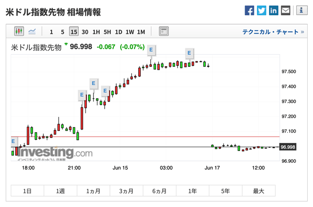The height and width of the screenshot is (207, 313).
Task: Share via the LinkedIn icon
Action: coord(273,10)
